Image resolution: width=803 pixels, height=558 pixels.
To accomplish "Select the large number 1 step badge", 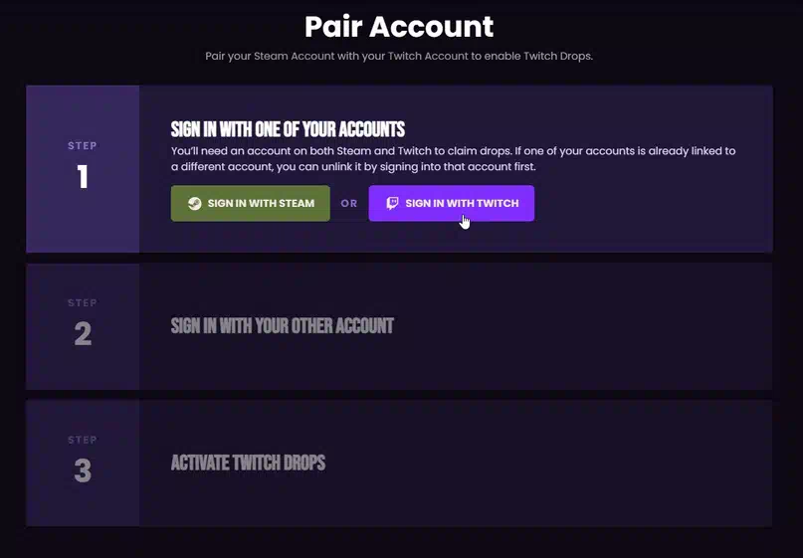I will pyautogui.click(x=83, y=177).
